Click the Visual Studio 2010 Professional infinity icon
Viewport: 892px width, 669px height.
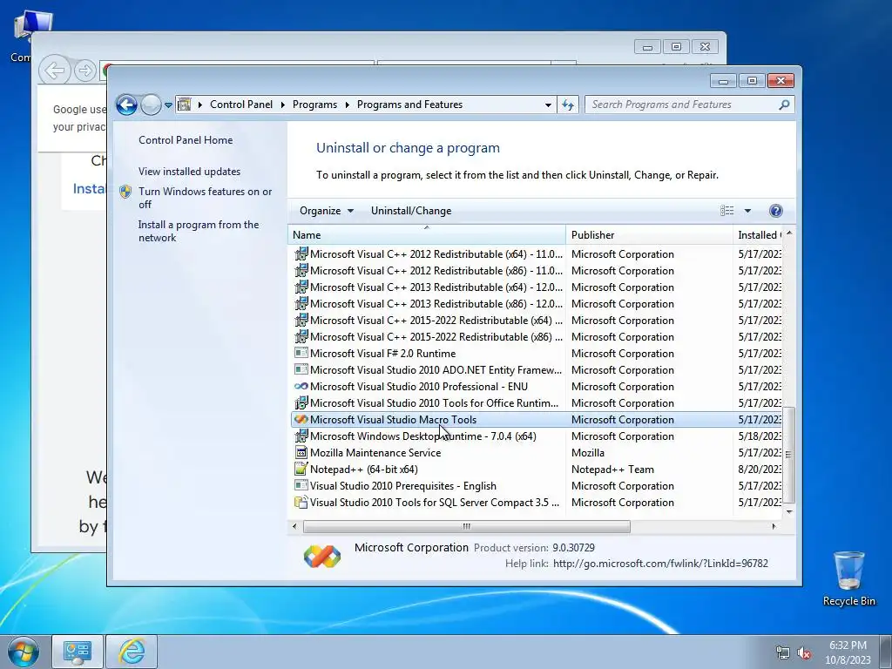coord(301,386)
